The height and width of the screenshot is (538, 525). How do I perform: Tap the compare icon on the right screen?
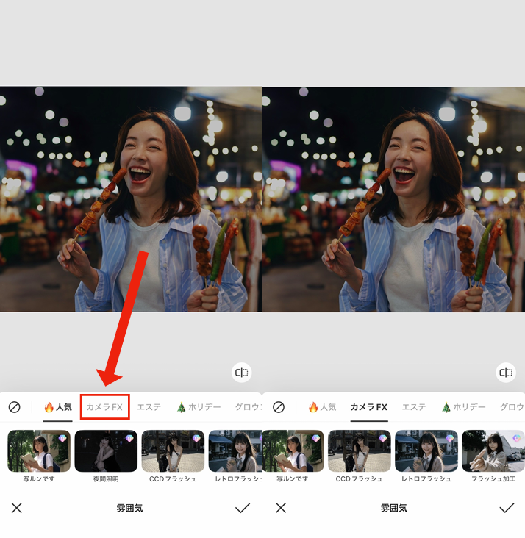(x=506, y=373)
